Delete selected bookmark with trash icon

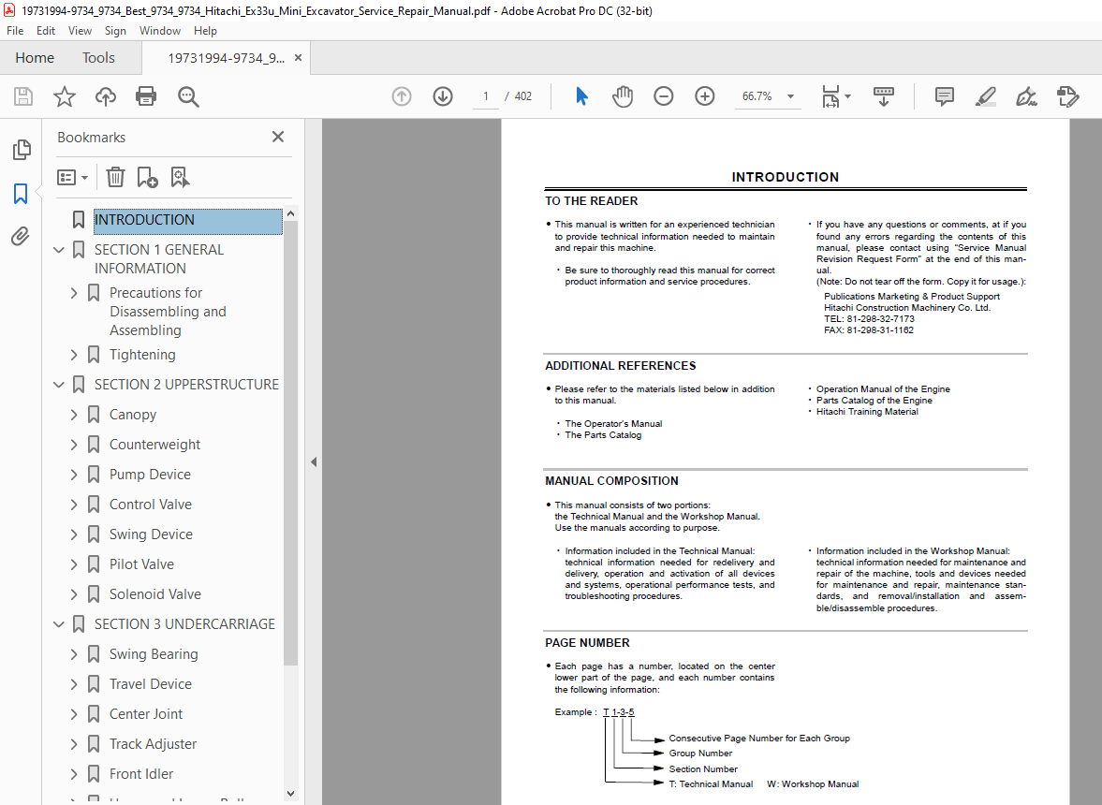point(115,177)
